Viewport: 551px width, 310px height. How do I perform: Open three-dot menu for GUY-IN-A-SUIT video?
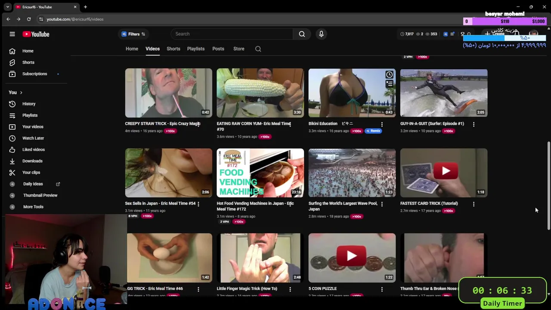tap(474, 124)
